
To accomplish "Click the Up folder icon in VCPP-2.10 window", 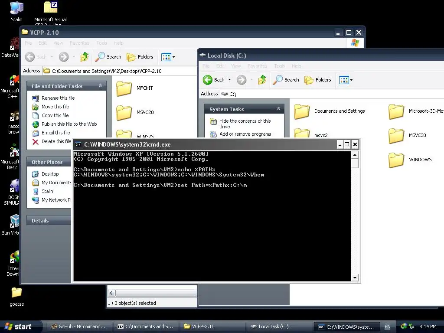I will (85, 57).
